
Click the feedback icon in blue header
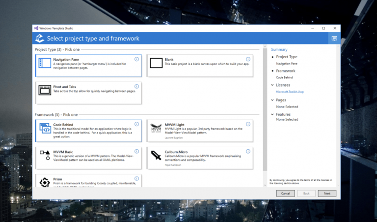click(334, 38)
